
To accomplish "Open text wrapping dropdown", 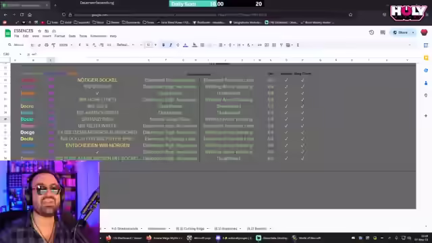I will point(240,45).
